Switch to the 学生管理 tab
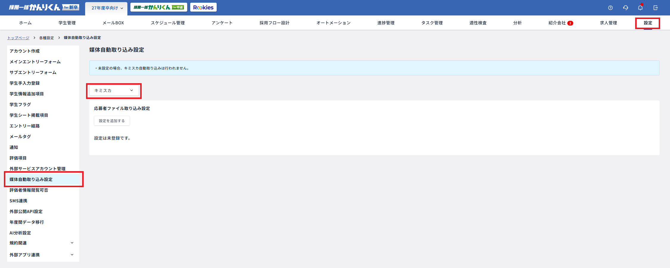670x268 pixels. [x=67, y=23]
